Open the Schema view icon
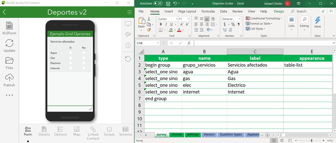 click(x=125, y=129)
